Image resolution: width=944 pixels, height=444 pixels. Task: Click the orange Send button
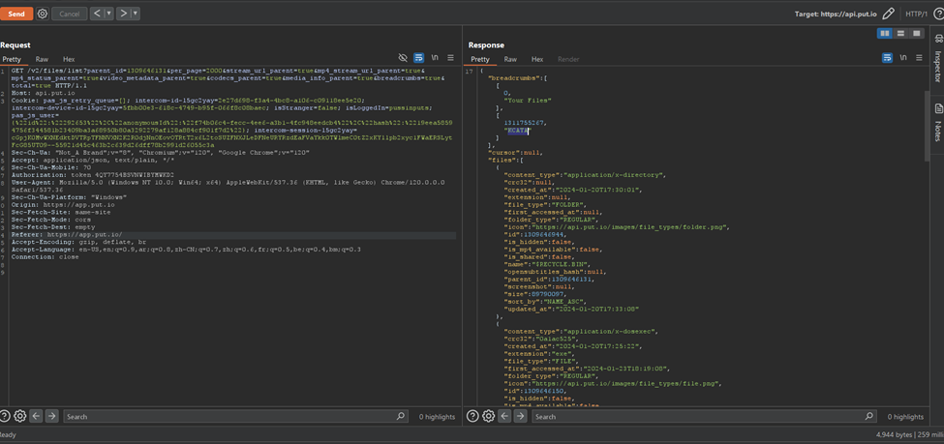click(x=16, y=14)
